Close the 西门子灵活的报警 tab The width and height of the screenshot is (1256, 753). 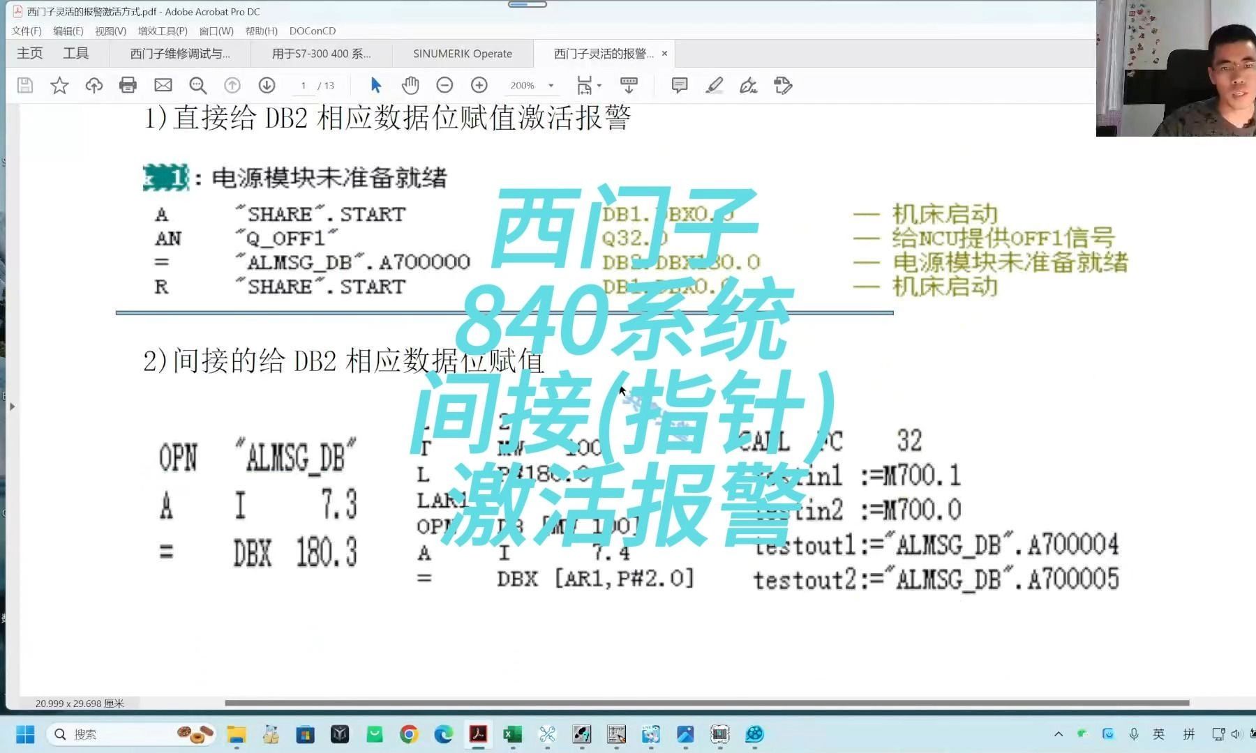point(664,53)
